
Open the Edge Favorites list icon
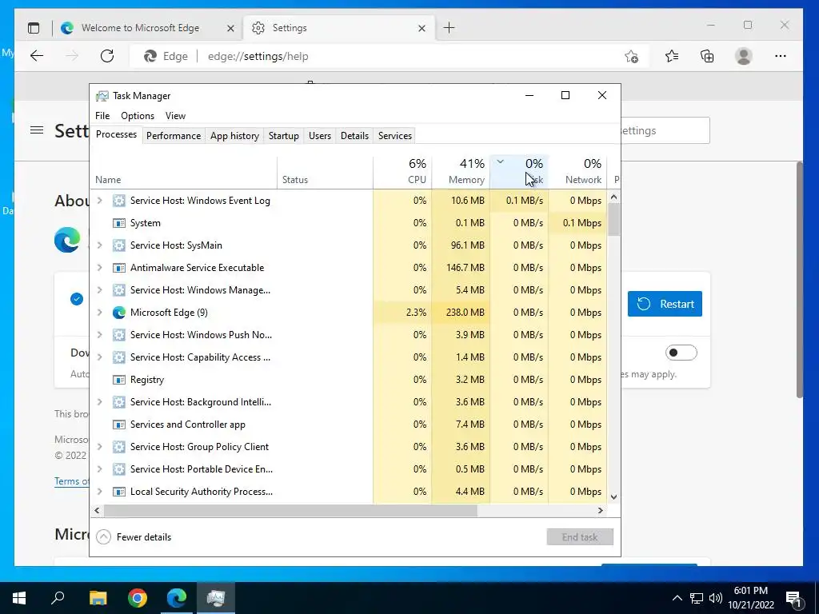pyautogui.click(x=672, y=56)
